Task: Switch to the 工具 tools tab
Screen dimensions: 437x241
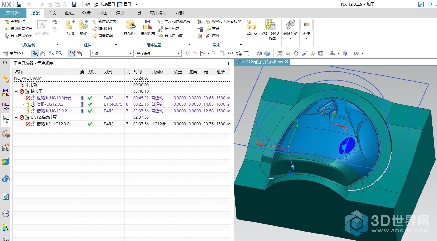Action: [x=137, y=13]
